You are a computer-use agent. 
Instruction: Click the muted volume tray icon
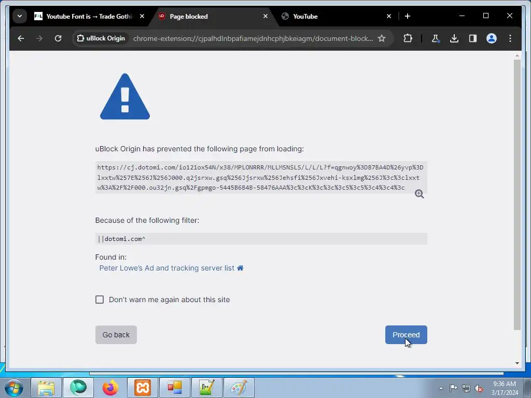click(x=479, y=388)
